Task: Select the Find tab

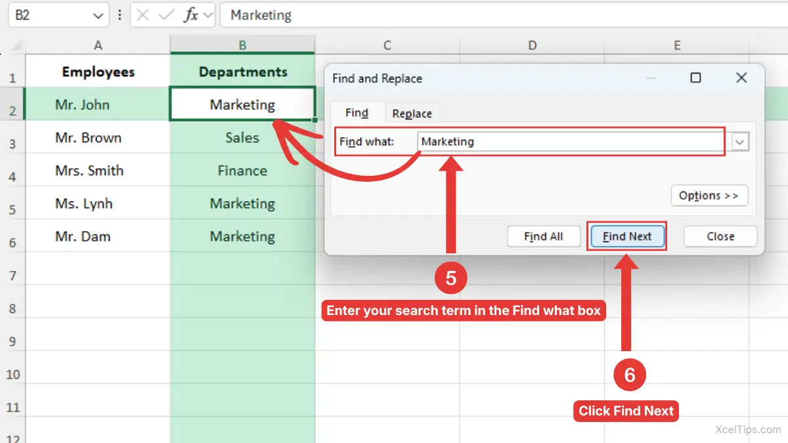Action: tap(357, 113)
